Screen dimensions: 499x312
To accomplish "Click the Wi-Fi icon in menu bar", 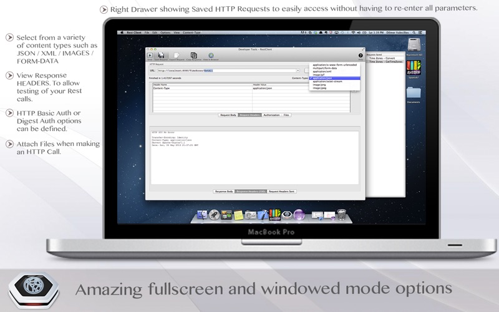I will click(353, 32).
